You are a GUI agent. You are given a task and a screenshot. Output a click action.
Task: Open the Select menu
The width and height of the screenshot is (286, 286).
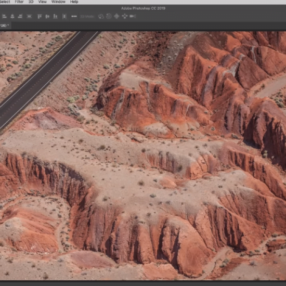[x=5, y=2]
